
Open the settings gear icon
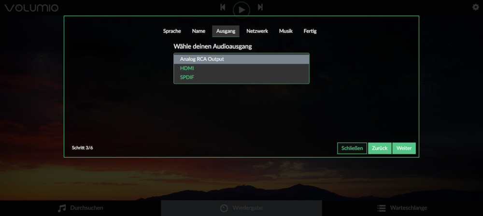476,7
